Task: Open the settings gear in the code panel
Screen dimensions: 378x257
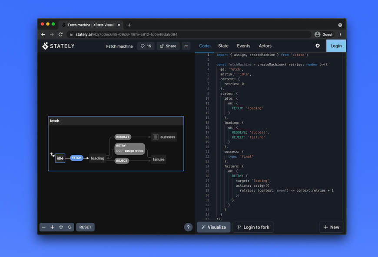Action: point(317,46)
